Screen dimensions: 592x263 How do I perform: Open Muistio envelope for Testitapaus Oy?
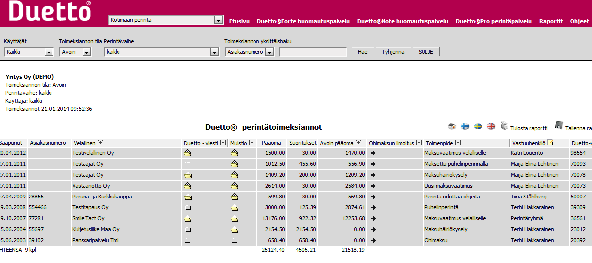[235, 207]
